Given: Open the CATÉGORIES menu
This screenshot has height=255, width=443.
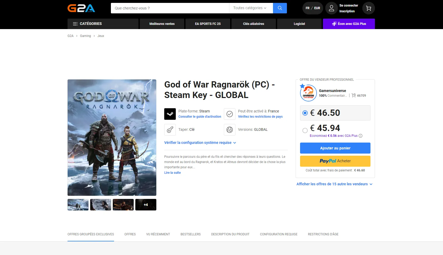Looking at the screenshot, I should [x=103, y=24].
